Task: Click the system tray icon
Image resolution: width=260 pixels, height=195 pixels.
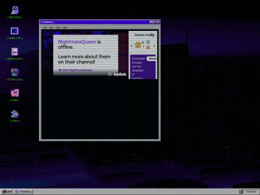Action: pos(241,192)
